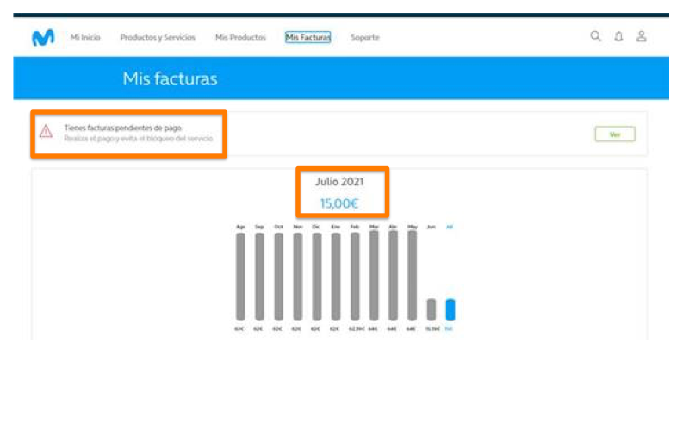Open notifications bell icon

[x=618, y=37]
